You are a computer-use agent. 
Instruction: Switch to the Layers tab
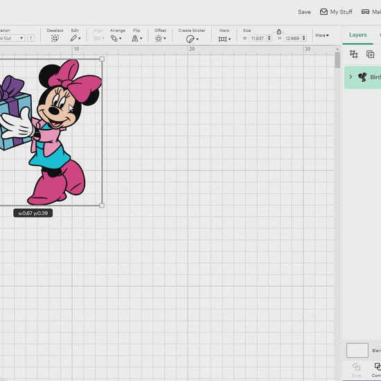click(x=357, y=35)
